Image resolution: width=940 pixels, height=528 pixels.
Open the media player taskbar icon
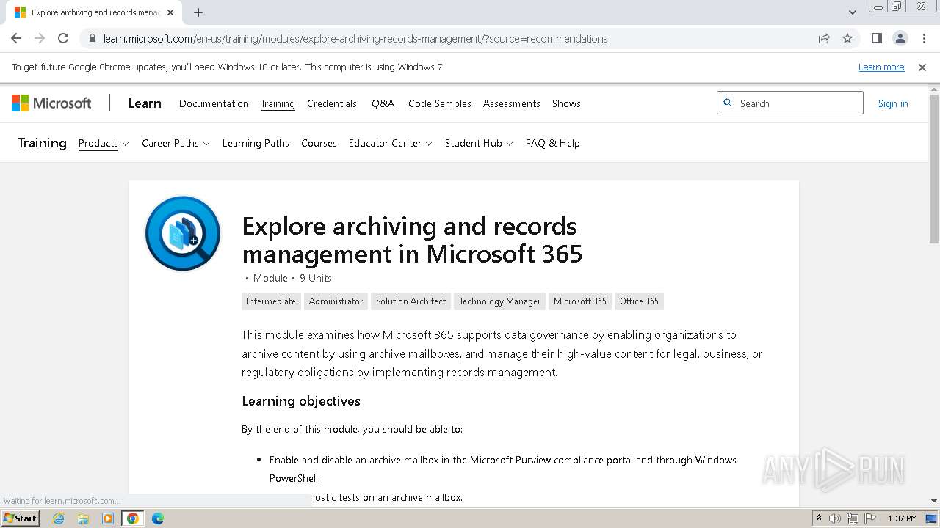pyautogui.click(x=108, y=518)
